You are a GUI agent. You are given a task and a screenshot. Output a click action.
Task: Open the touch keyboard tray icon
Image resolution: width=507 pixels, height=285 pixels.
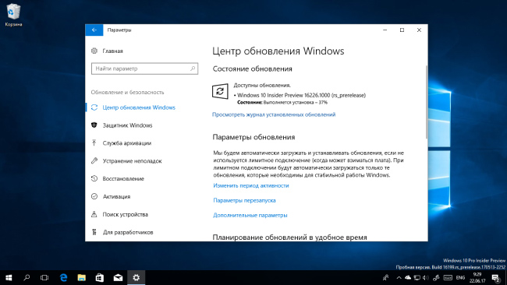click(x=448, y=277)
